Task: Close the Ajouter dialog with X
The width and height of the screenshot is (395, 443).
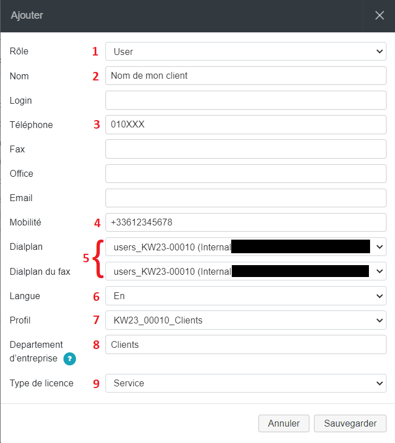Action: point(379,16)
